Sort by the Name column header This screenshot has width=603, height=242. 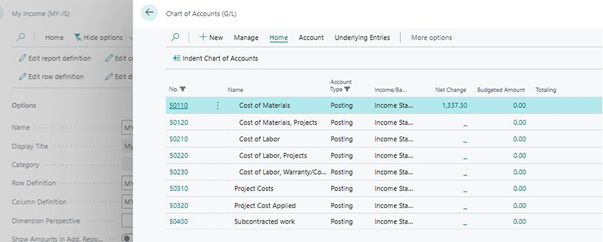(x=236, y=90)
